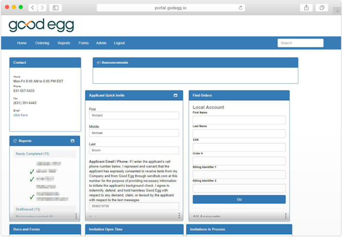Click the Go button
342x237 pixels.
[239, 199]
